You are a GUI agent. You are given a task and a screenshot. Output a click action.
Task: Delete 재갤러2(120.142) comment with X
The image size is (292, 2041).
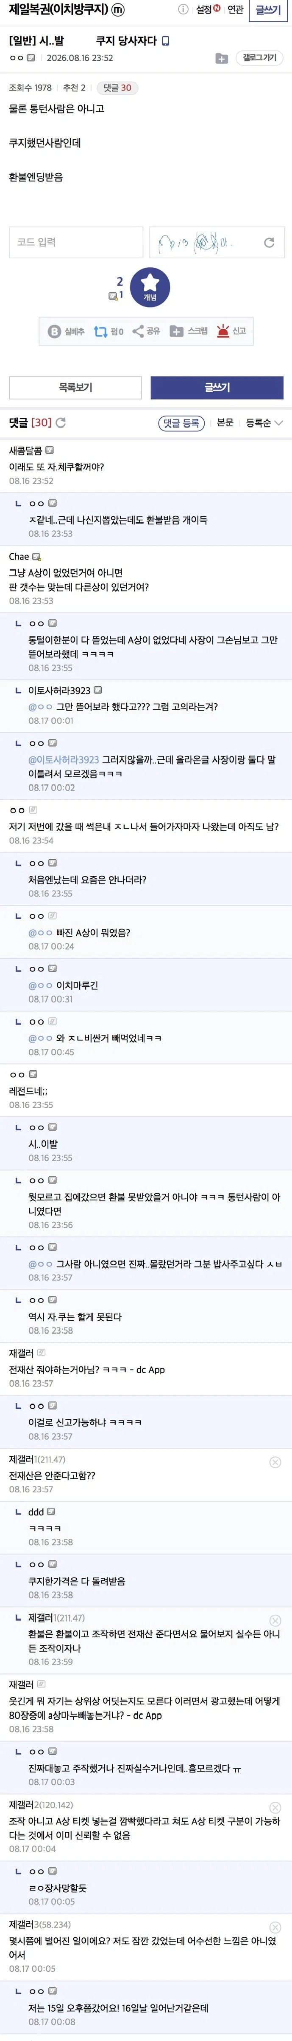[275, 1807]
